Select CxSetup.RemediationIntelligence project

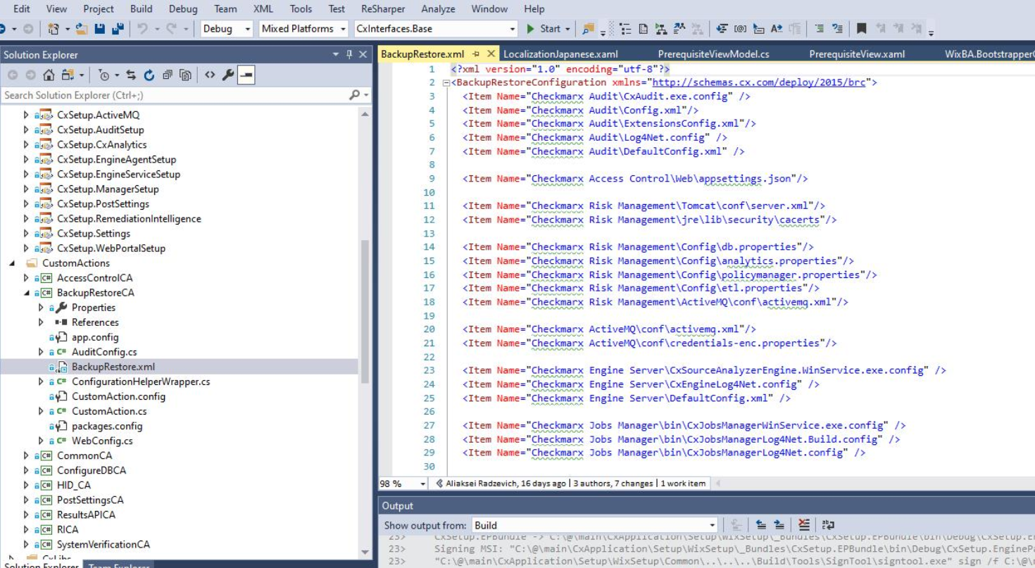point(129,219)
